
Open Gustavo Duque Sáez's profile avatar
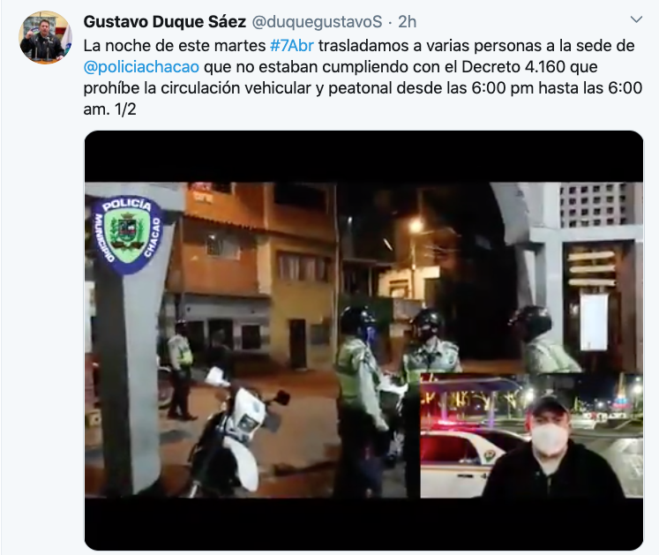(x=45, y=37)
